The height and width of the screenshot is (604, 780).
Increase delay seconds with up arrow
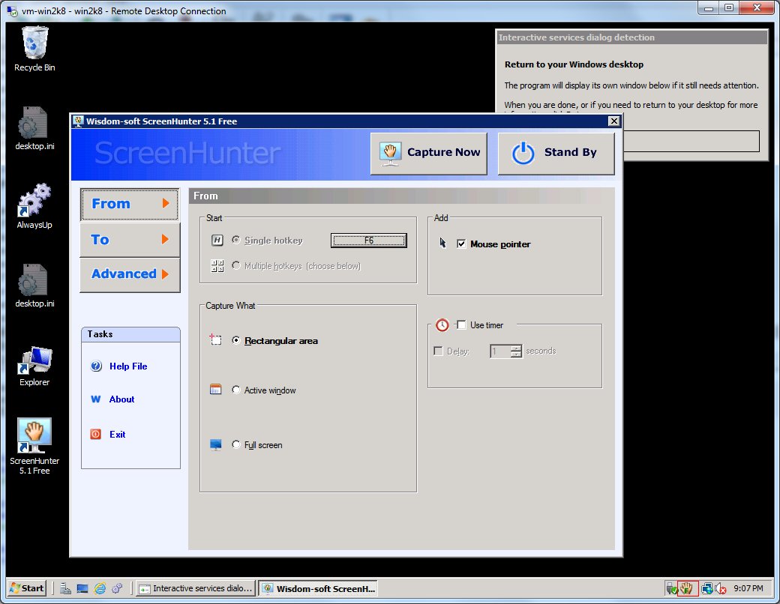pyautogui.click(x=516, y=348)
